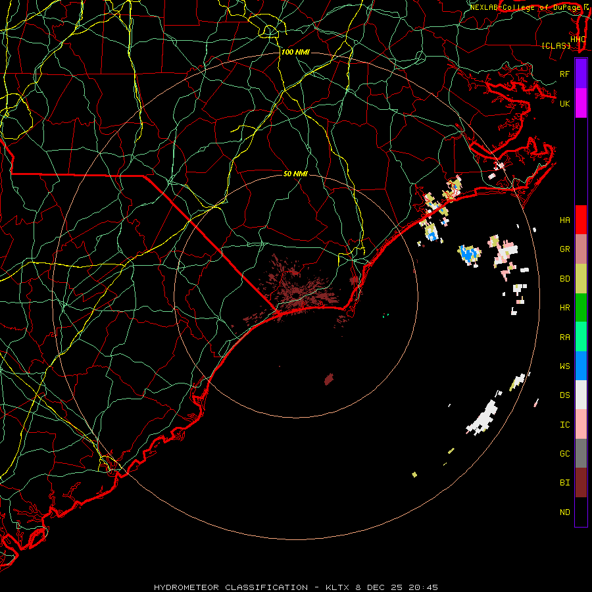Click the HA legend label
The width and height of the screenshot is (592, 592).
(x=564, y=220)
